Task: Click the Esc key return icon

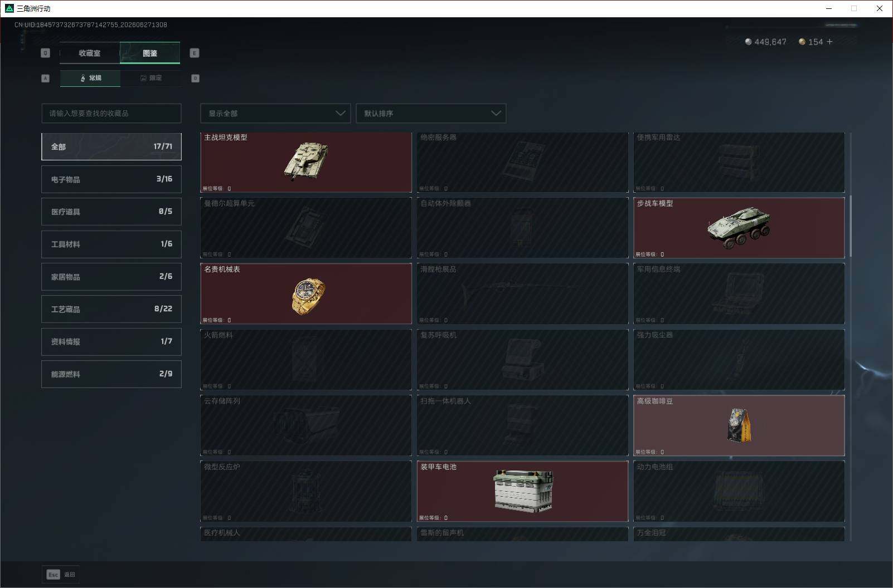Action: 54,575
